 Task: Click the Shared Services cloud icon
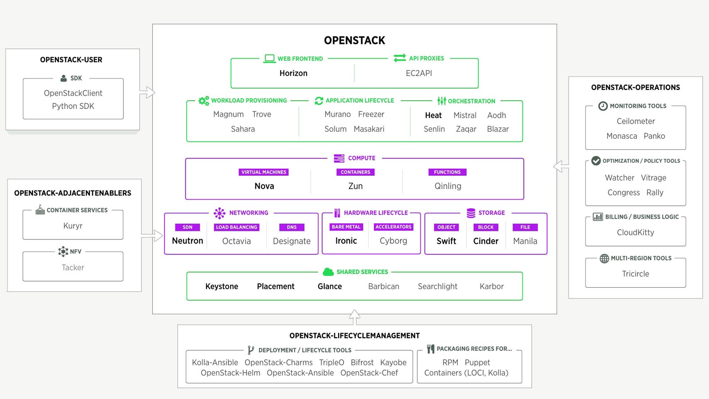328,272
